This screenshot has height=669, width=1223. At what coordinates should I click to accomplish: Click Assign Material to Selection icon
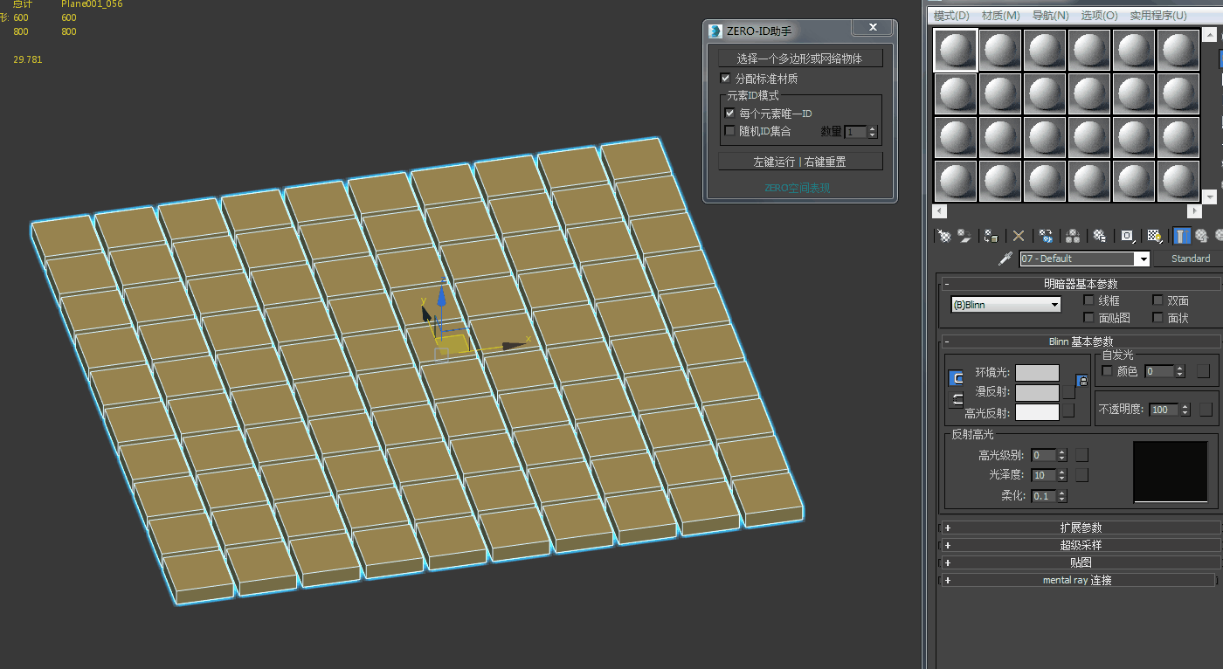(x=991, y=236)
